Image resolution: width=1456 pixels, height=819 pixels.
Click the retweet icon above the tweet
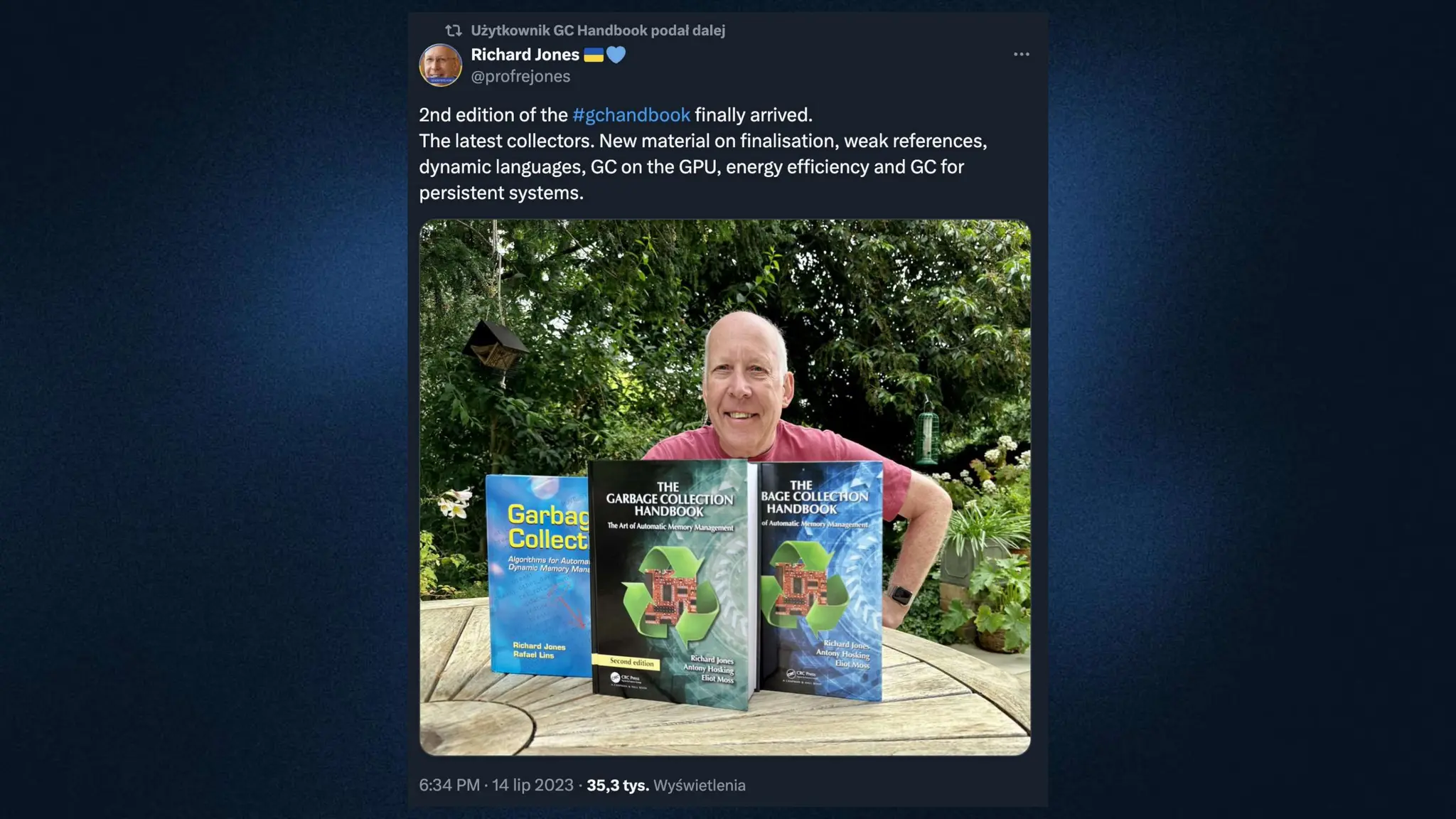pyautogui.click(x=454, y=31)
